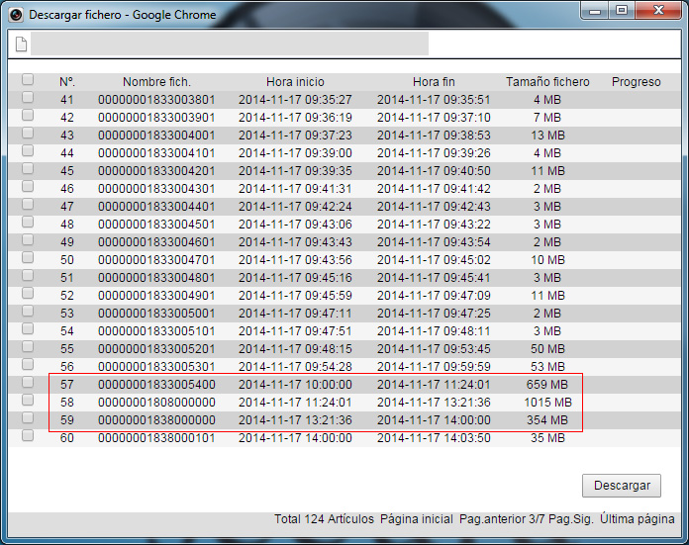The height and width of the screenshot is (545, 689).
Task: Click file name 00000001838000000
Action: point(156,420)
